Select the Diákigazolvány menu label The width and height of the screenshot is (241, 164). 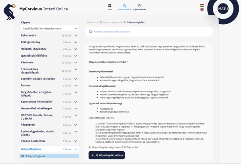[x=30, y=42]
